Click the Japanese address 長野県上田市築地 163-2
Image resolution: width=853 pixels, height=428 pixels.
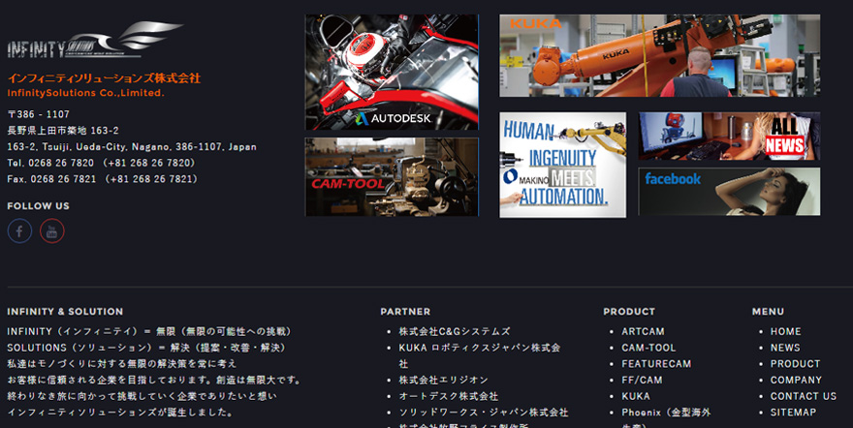coord(63,131)
